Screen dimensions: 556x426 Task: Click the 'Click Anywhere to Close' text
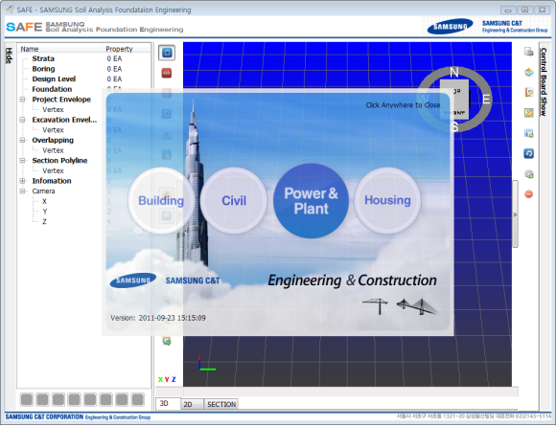(403, 105)
